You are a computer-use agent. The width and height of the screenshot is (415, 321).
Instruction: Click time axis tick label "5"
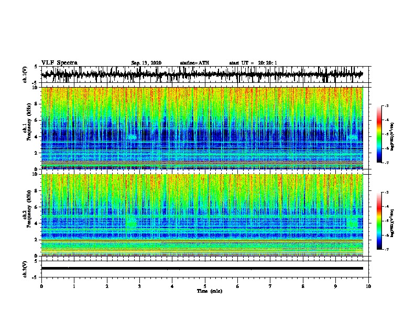205,286
